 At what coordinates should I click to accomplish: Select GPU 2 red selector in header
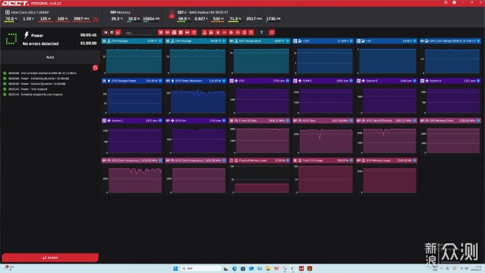click(x=172, y=16)
